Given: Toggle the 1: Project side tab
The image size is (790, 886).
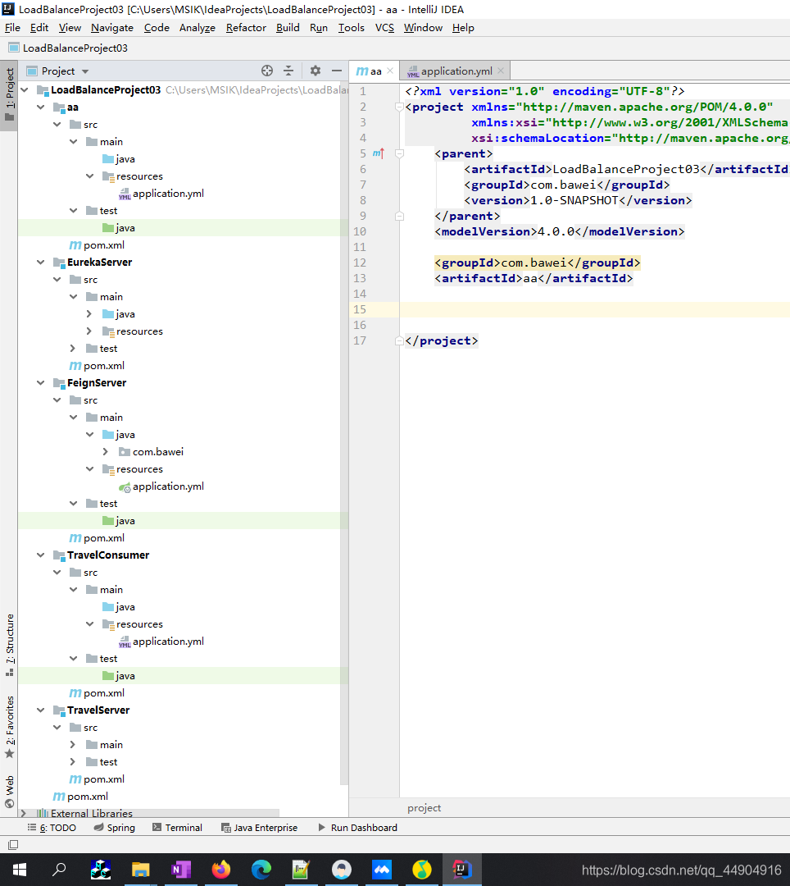Looking at the screenshot, I should pos(9,95).
